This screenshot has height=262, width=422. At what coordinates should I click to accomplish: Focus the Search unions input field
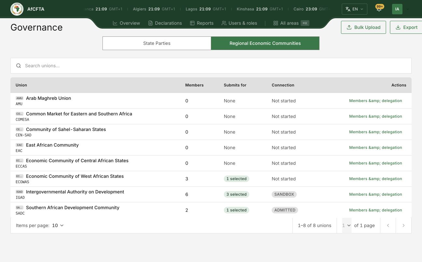click(211, 66)
